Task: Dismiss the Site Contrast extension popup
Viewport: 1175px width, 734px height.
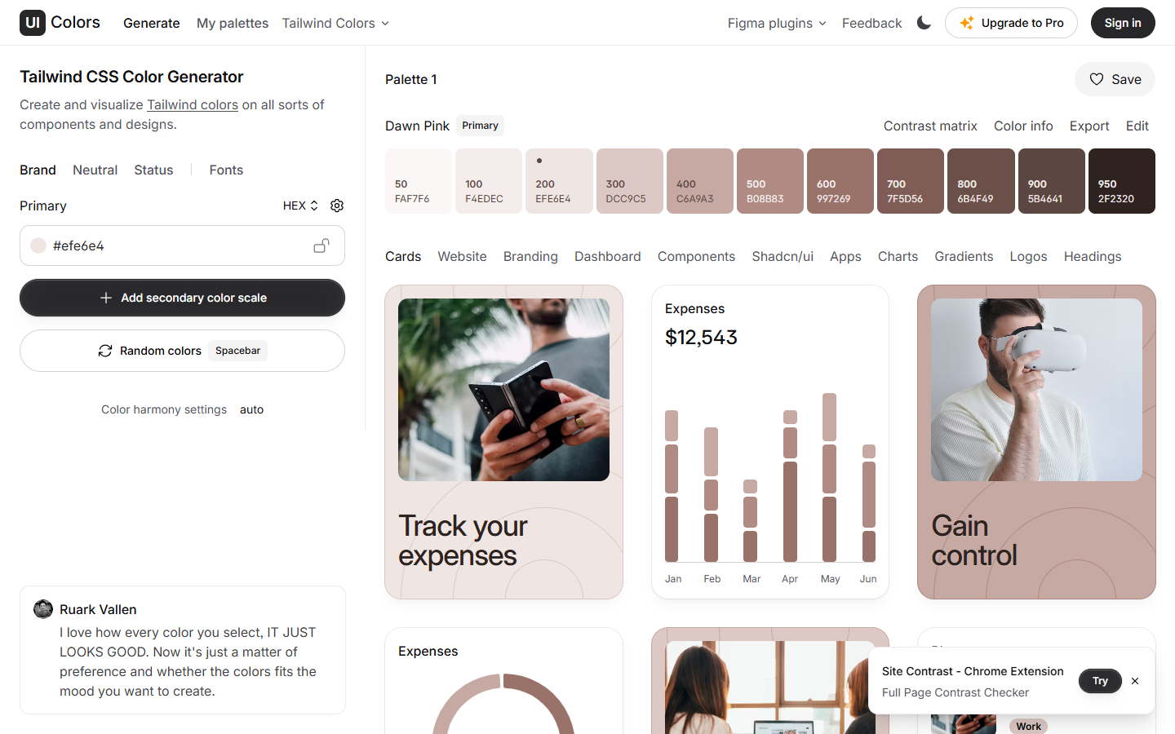Action: tap(1135, 681)
